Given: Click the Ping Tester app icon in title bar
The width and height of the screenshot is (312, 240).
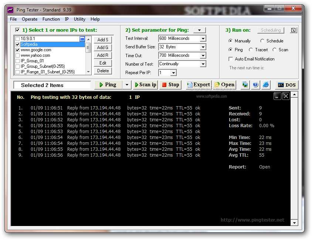Looking at the screenshot, I should [10, 10].
